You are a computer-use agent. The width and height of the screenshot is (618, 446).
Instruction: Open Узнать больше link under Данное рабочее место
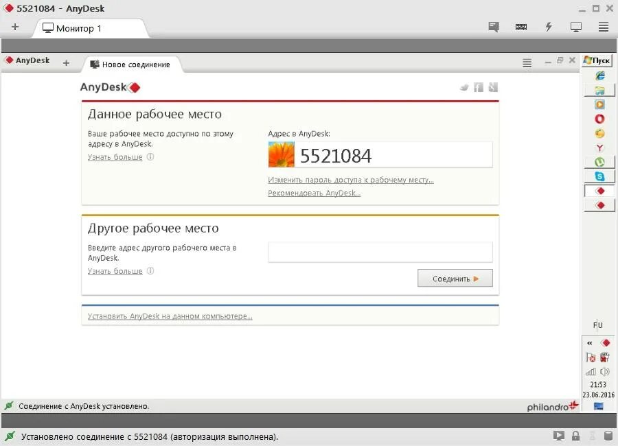coord(115,157)
